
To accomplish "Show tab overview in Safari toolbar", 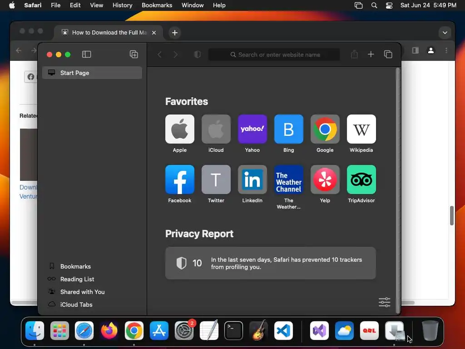I will [x=388, y=55].
